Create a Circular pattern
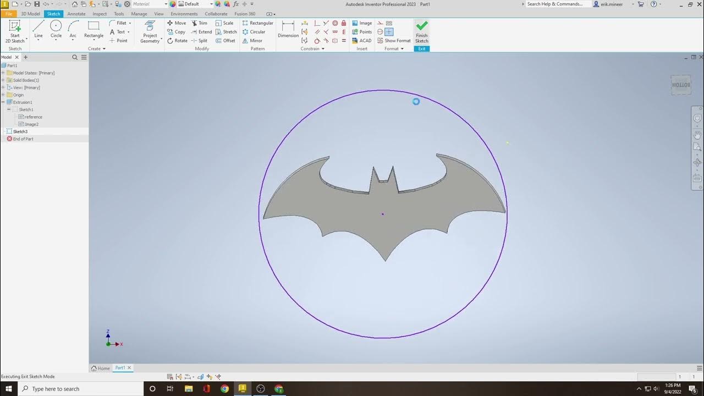The image size is (704, 396). (x=254, y=32)
